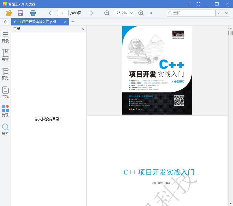Click the page number input field
Viewport: 233px width, 206px height.
point(63,13)
